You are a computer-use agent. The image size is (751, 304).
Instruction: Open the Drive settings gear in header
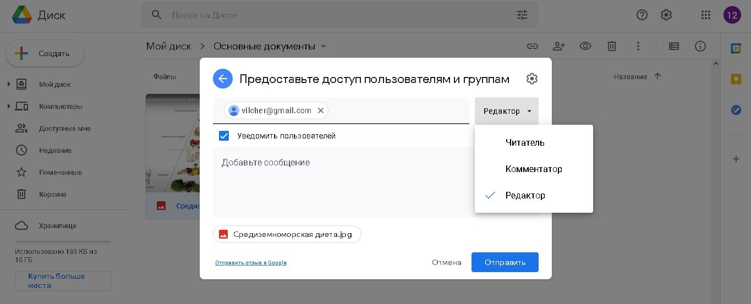[666, 15]
